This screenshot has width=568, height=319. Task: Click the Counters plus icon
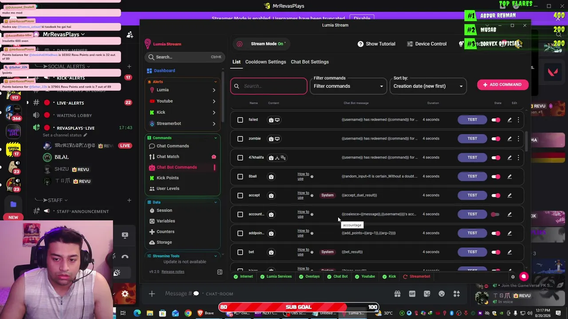[152, 232]
